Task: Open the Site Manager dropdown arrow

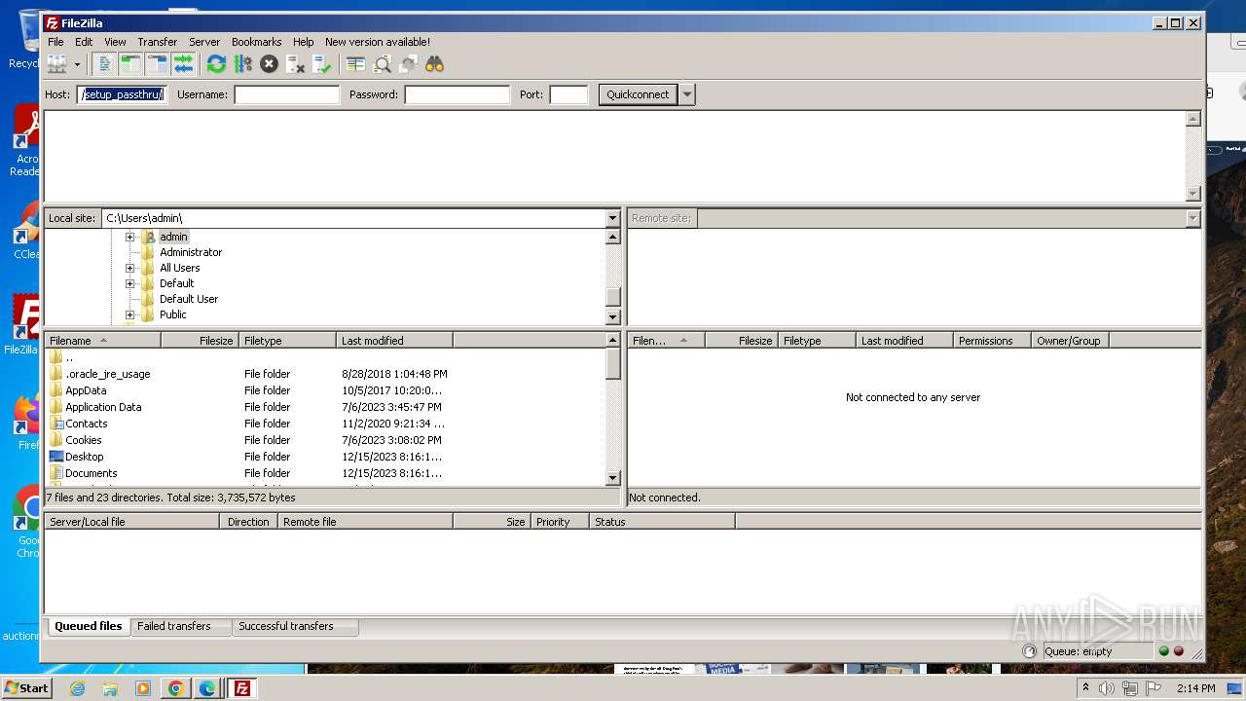Action: tap(77, 64)
